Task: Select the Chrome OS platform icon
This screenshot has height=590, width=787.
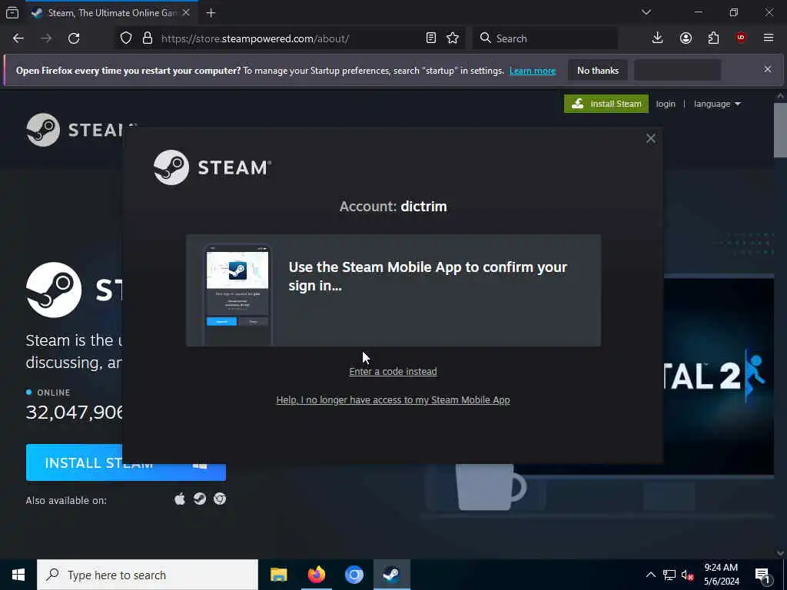Action: (220, 499)
